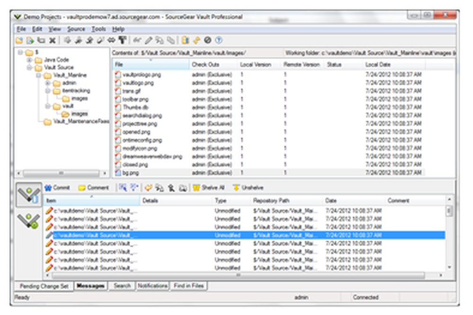Click the black X delete toolbar icon
This screenshot has width=473, height=315.
[x=52, y=40]
